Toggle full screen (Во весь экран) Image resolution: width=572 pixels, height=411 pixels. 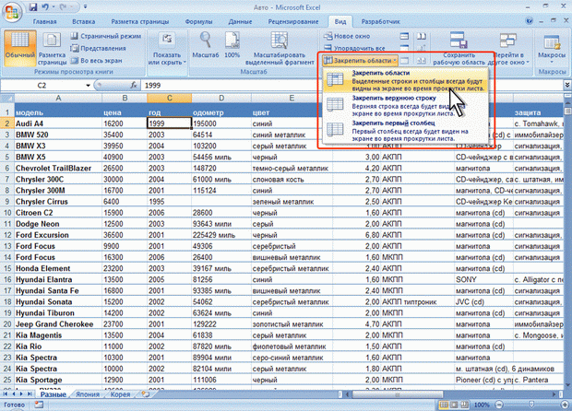96,61
